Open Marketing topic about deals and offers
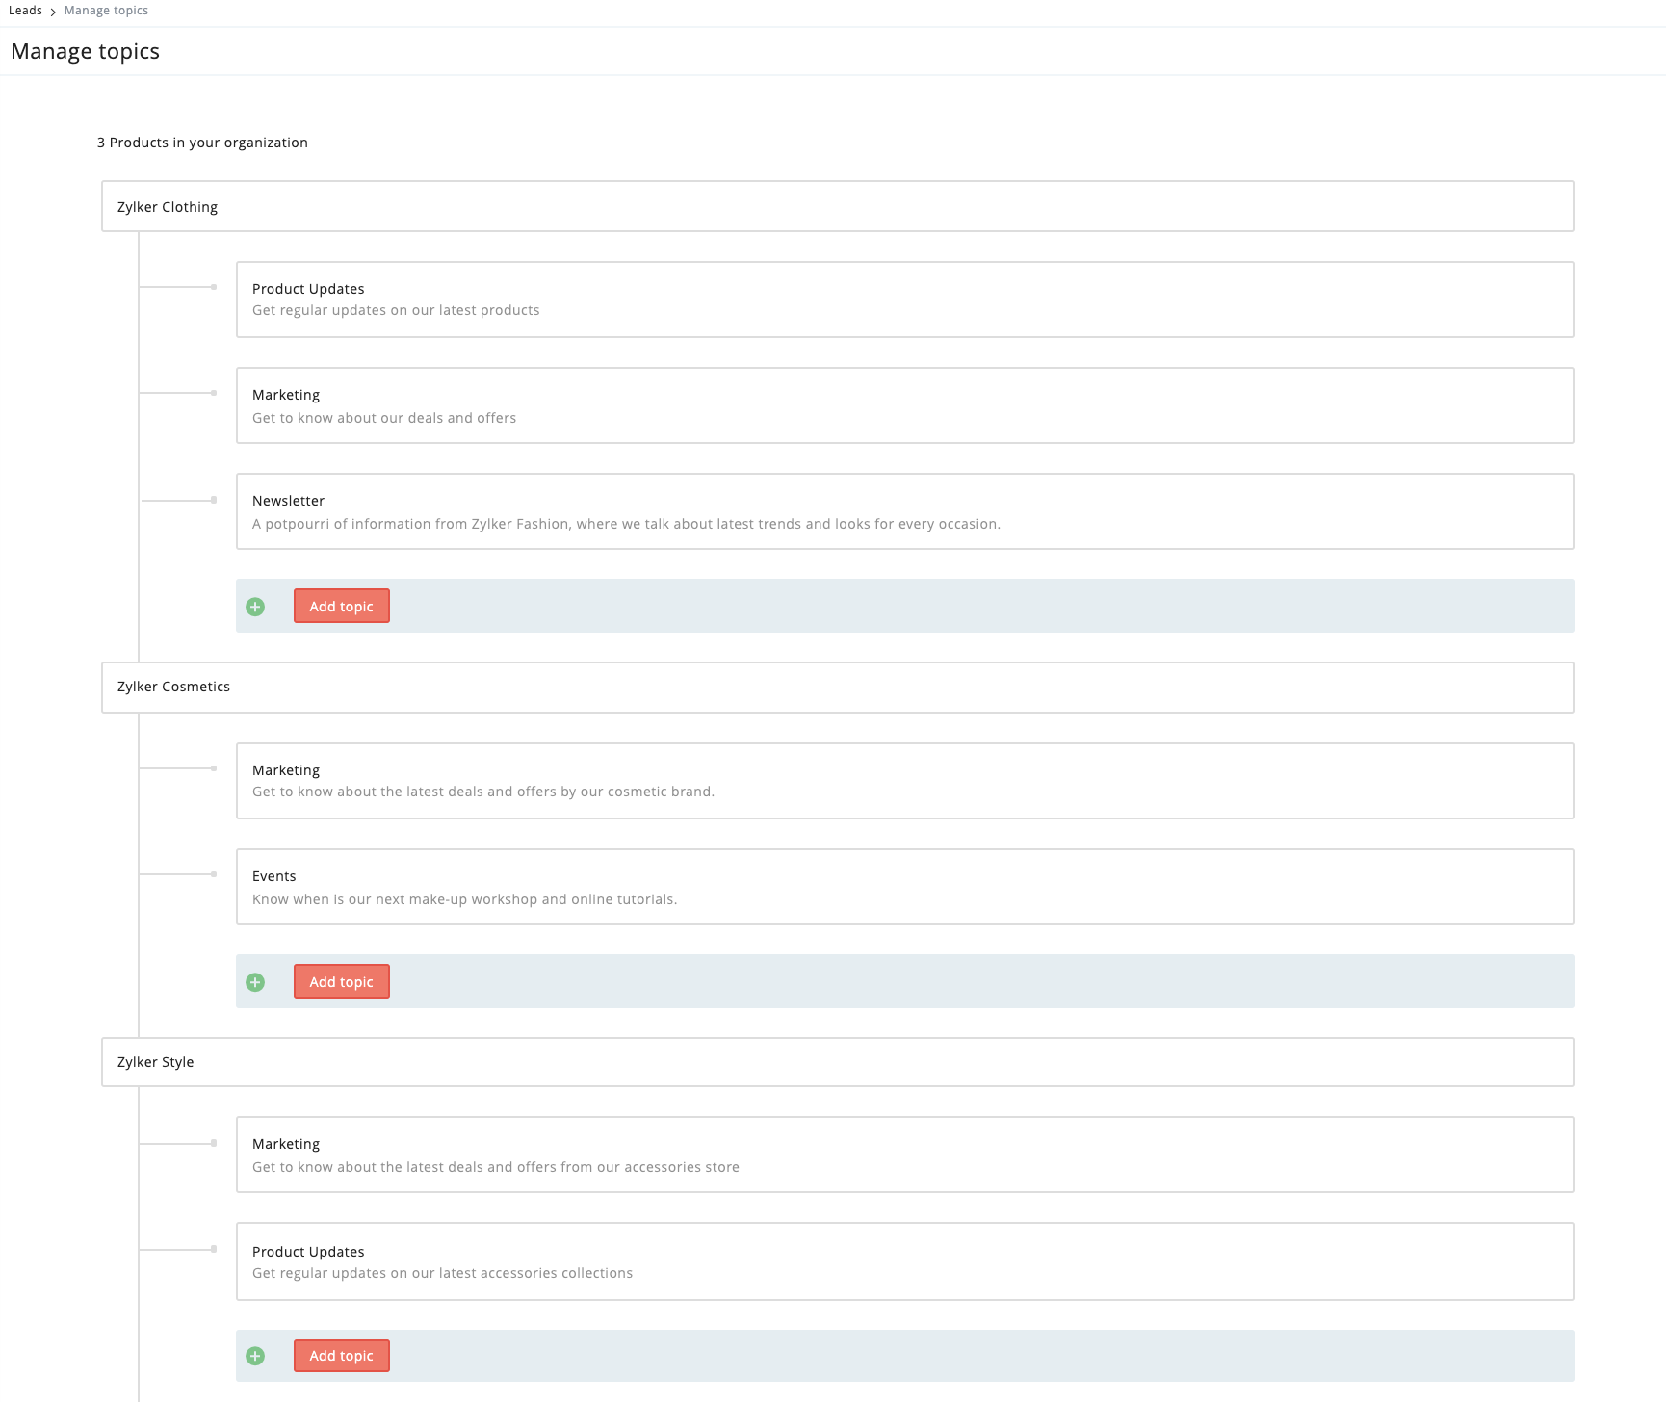This screenshot has width=1666, height=1402. (904, 405)
